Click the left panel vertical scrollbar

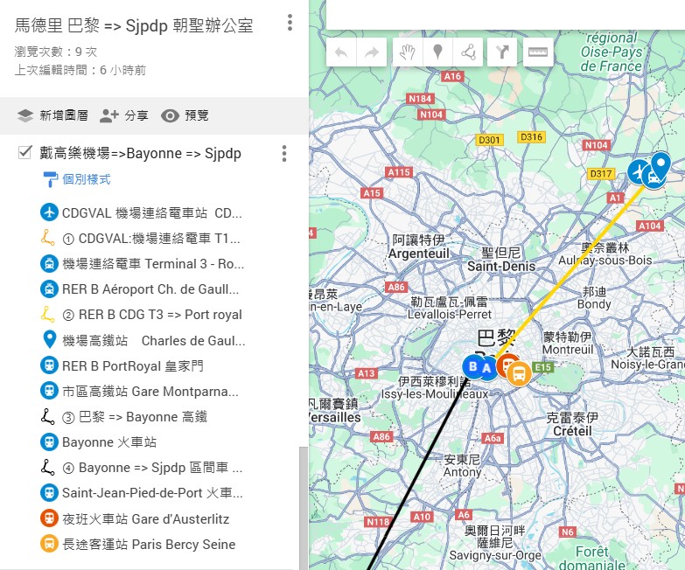[304, 507]
